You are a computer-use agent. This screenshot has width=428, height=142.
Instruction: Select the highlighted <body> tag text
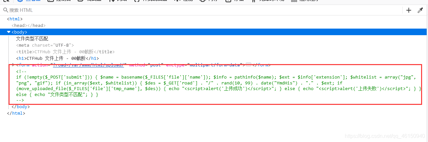pyautogui.click(x=19, y=32)
